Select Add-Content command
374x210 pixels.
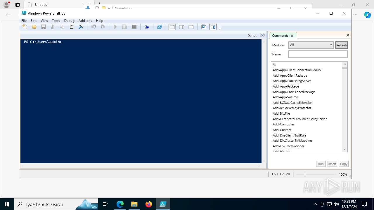click(282, 130)
